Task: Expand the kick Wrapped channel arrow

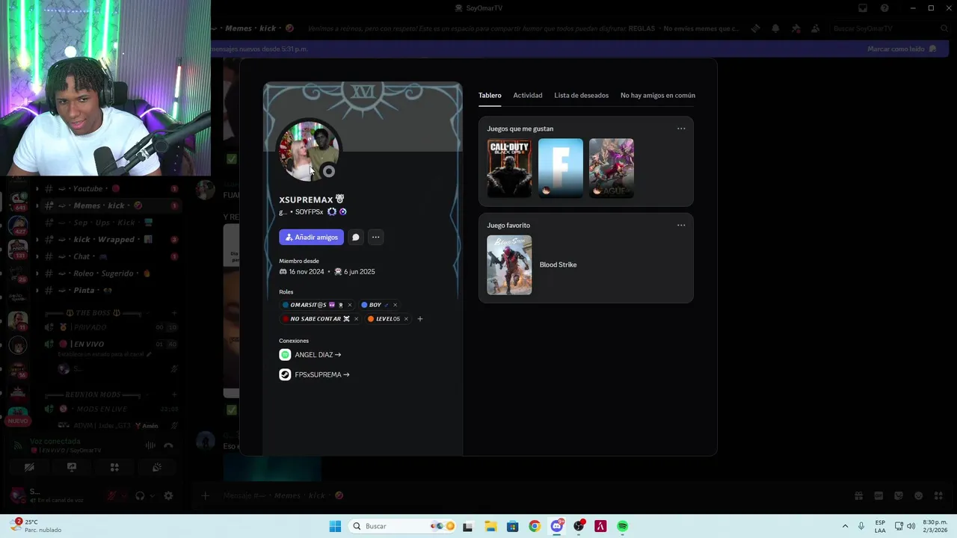Action: point(37,240)
